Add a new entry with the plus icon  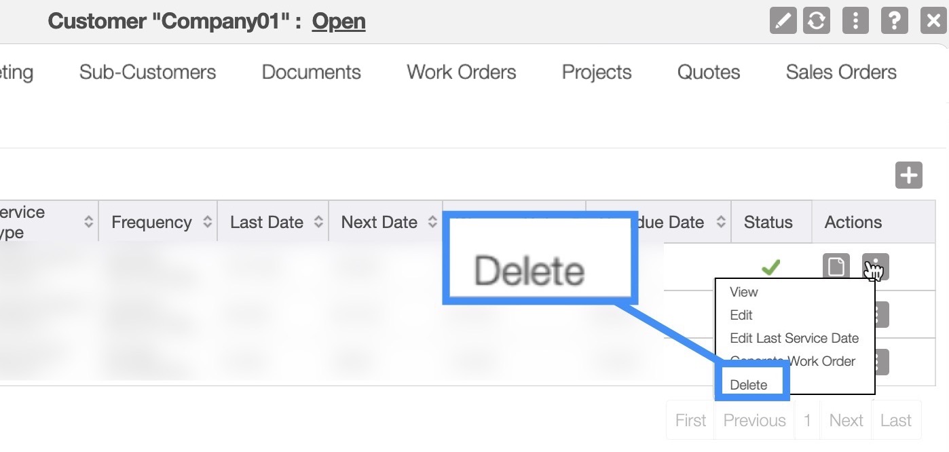point(909,175)
